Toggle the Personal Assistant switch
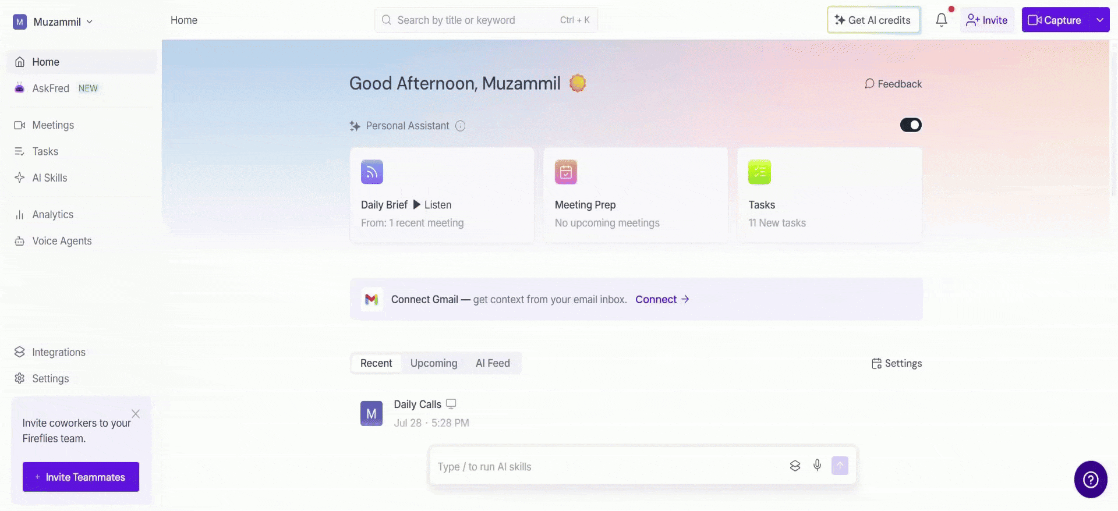The image size is (1118, 511). coord(911,125)
